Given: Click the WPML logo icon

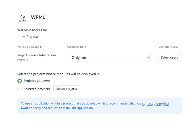Looking at the screenshot, I should [x=23, y=18].
